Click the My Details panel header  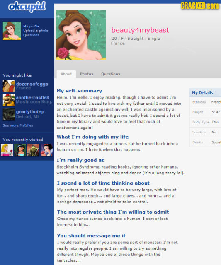205,93
